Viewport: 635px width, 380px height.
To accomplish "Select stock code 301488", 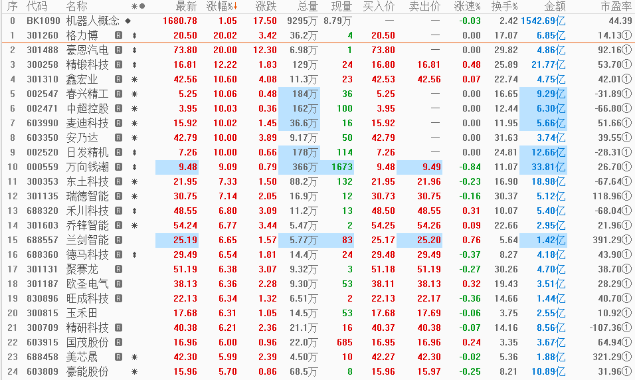I will (43, 50).
